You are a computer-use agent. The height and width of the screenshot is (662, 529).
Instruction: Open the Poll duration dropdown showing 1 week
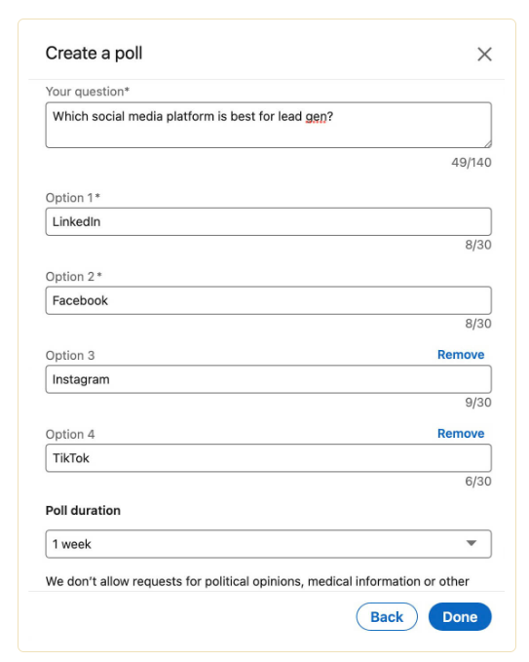268,544
